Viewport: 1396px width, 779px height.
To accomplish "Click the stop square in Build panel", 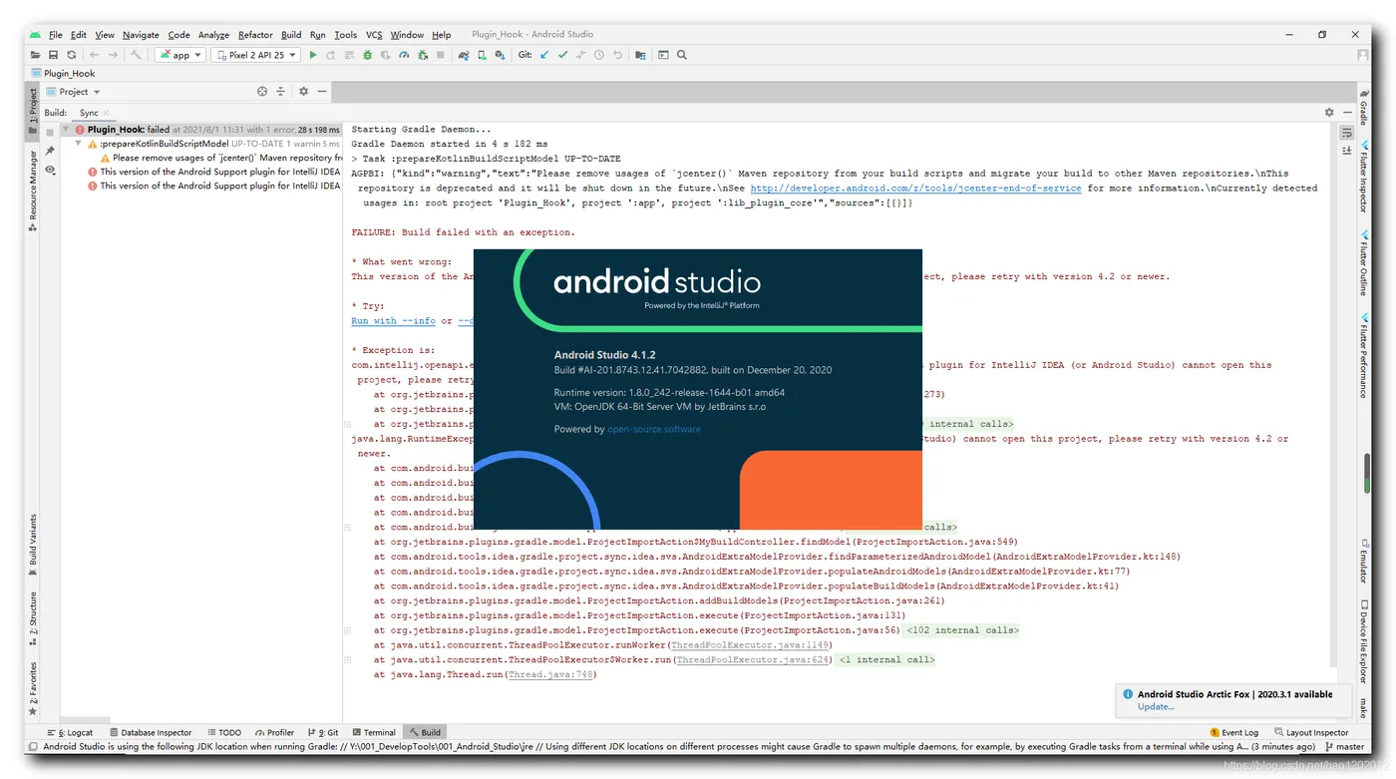I will pos(50,131).
